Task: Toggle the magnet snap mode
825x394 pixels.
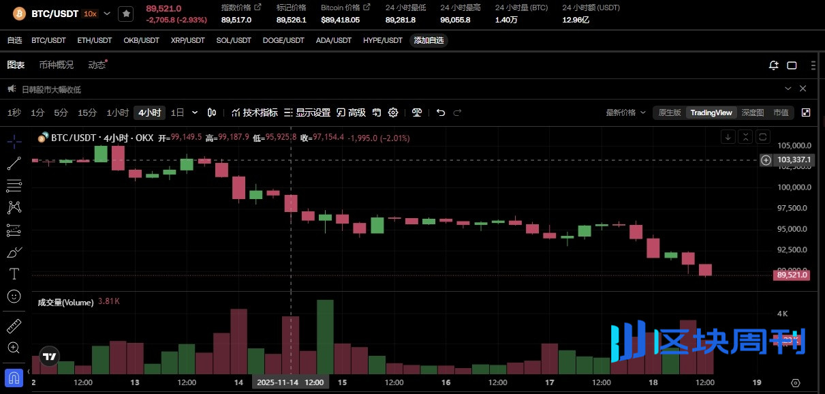Action: 14,376
